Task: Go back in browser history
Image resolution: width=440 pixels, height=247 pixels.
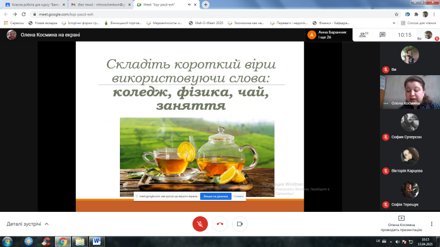Action: coord(6,14)
